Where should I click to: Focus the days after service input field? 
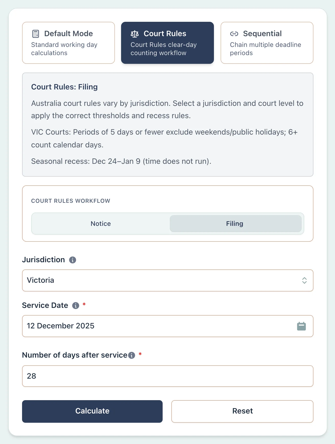[168, 376]
